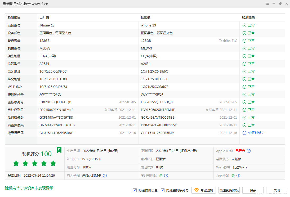Select factory mainboard serial F3X20155QEL16DQB
This screenshot has height=197, width=290.
coord(55,102)
